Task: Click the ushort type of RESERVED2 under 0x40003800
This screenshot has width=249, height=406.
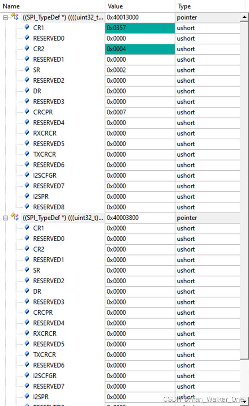Action: tap(208, 281)
